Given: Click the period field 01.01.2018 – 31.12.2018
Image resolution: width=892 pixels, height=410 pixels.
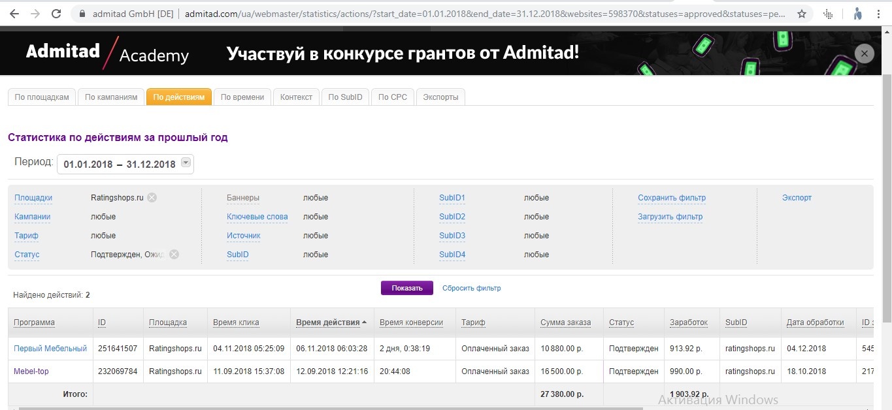Looking at the screenshot, I should tap(125, 165).
